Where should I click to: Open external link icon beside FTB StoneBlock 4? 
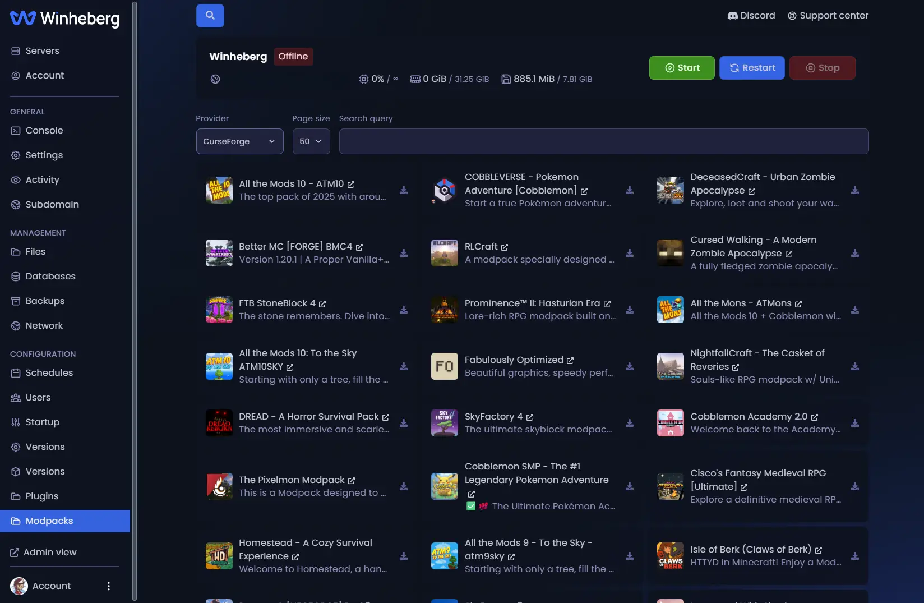322,303
